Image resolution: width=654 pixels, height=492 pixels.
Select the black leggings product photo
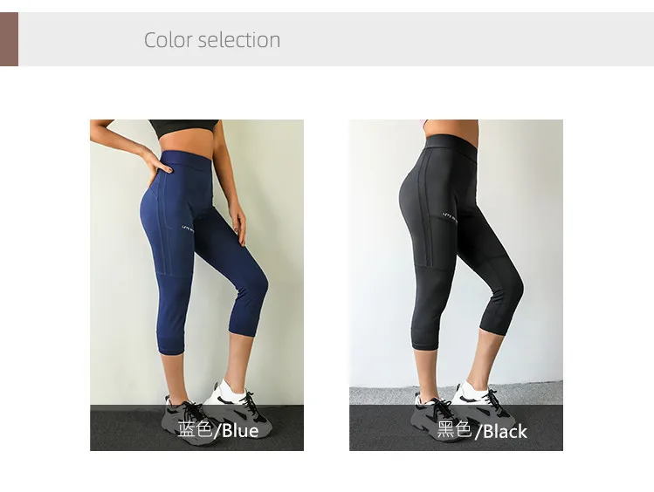[x=456, y=285]
